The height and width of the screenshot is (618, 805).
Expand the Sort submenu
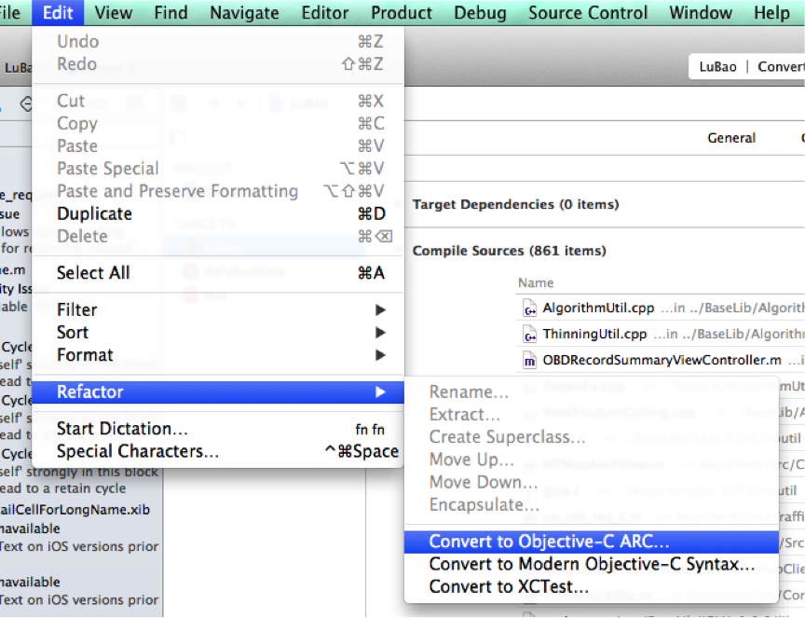click(x=73, y=332)
